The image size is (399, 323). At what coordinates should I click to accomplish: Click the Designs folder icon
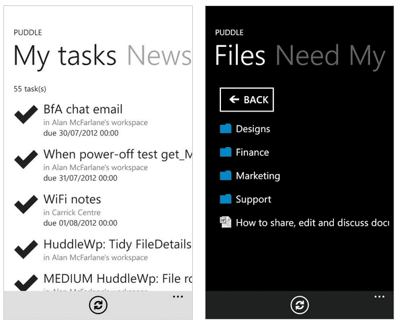pyautogui.click(x=226, y=129)
